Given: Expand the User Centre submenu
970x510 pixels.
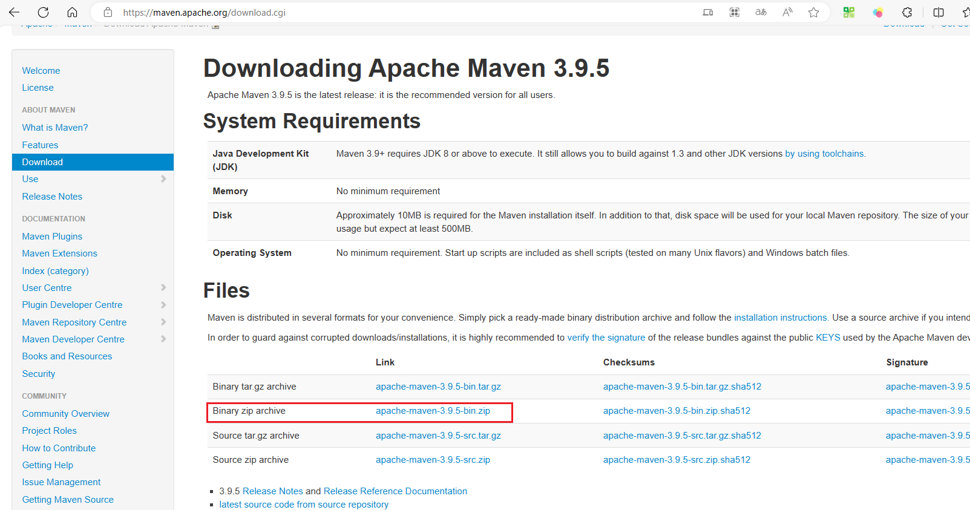Looking at the screenshot, I should (163, 287).
